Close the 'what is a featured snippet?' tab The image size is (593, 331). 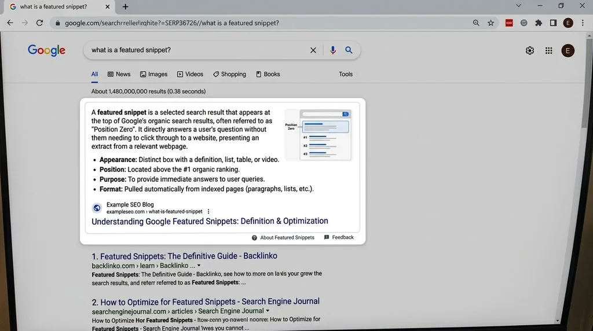107,7
